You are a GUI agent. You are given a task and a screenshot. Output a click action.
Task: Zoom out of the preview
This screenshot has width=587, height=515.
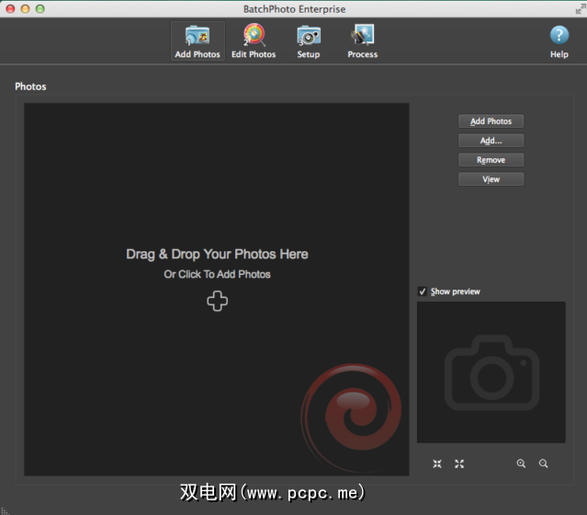click(x=544, y=463)
